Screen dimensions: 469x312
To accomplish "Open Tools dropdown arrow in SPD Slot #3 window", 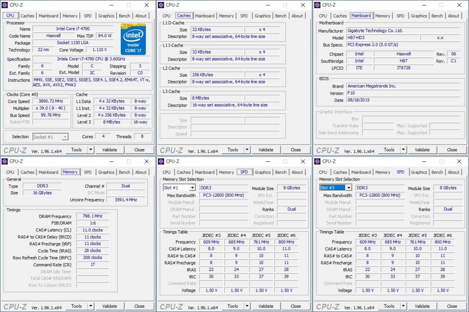I will pyautogui.click(x=403, y=306).
